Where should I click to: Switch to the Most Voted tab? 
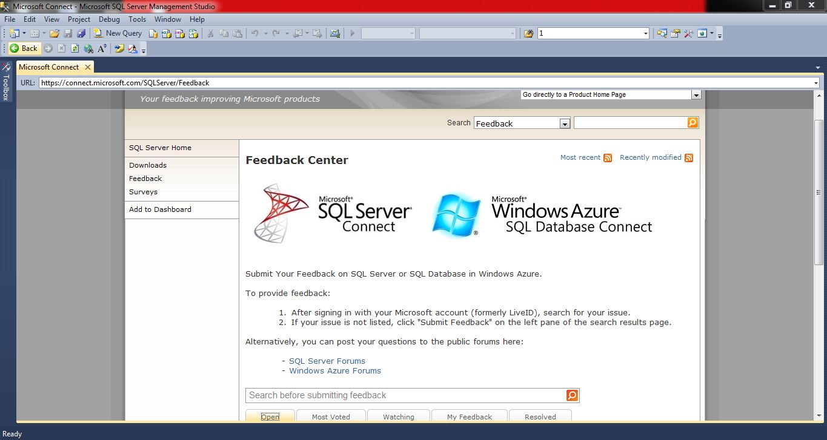331,416
